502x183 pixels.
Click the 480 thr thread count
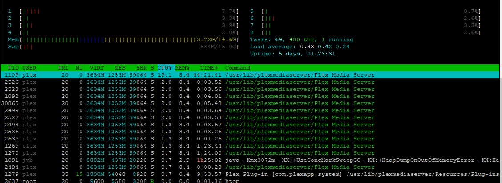pos(302,39)
